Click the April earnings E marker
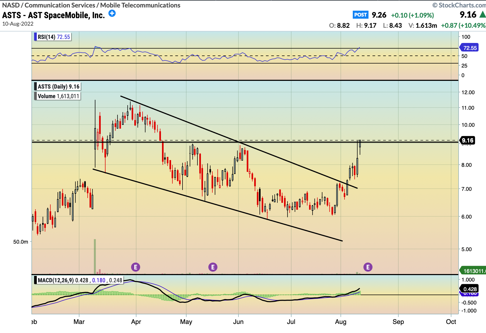The image size is (486, 333). point(136,267)
